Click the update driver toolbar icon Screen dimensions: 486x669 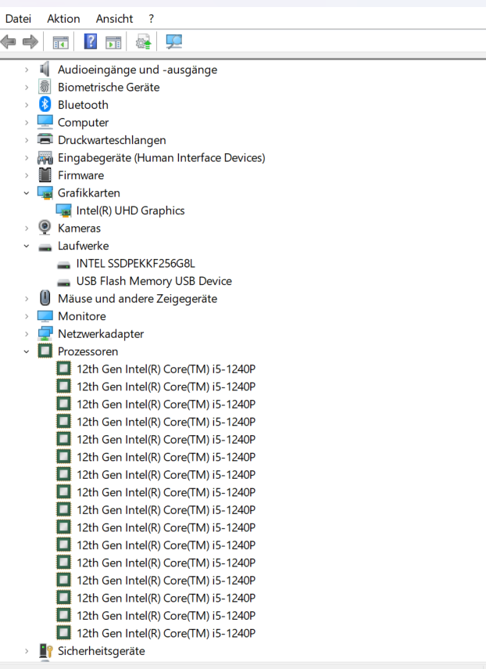pos(143,41)
